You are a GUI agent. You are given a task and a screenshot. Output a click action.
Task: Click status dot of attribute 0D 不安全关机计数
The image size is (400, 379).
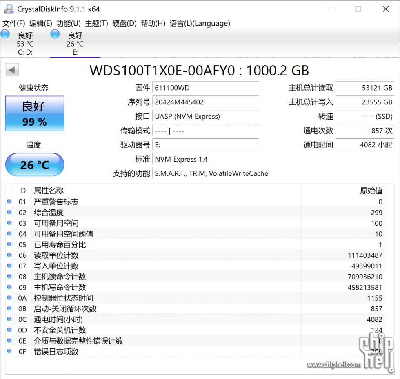[9, 330]
